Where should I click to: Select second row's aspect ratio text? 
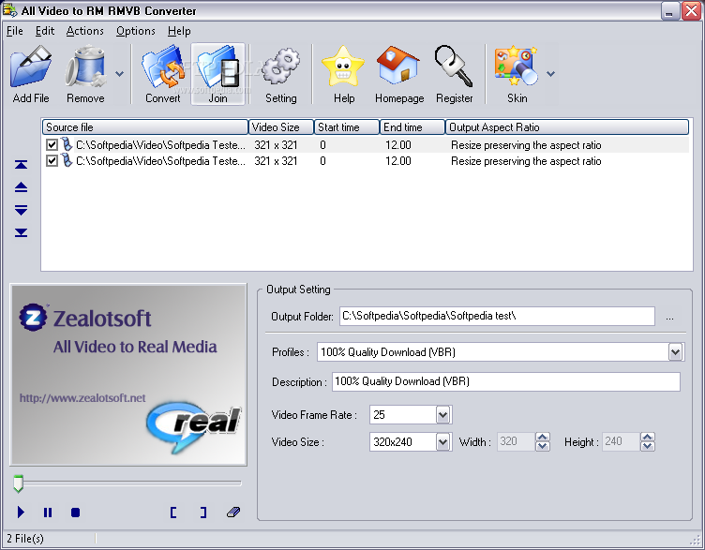click(526, 161)
